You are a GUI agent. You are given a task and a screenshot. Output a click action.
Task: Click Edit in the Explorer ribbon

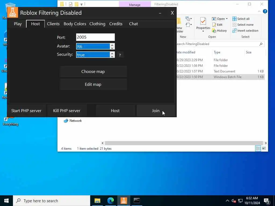coord(218,25)
